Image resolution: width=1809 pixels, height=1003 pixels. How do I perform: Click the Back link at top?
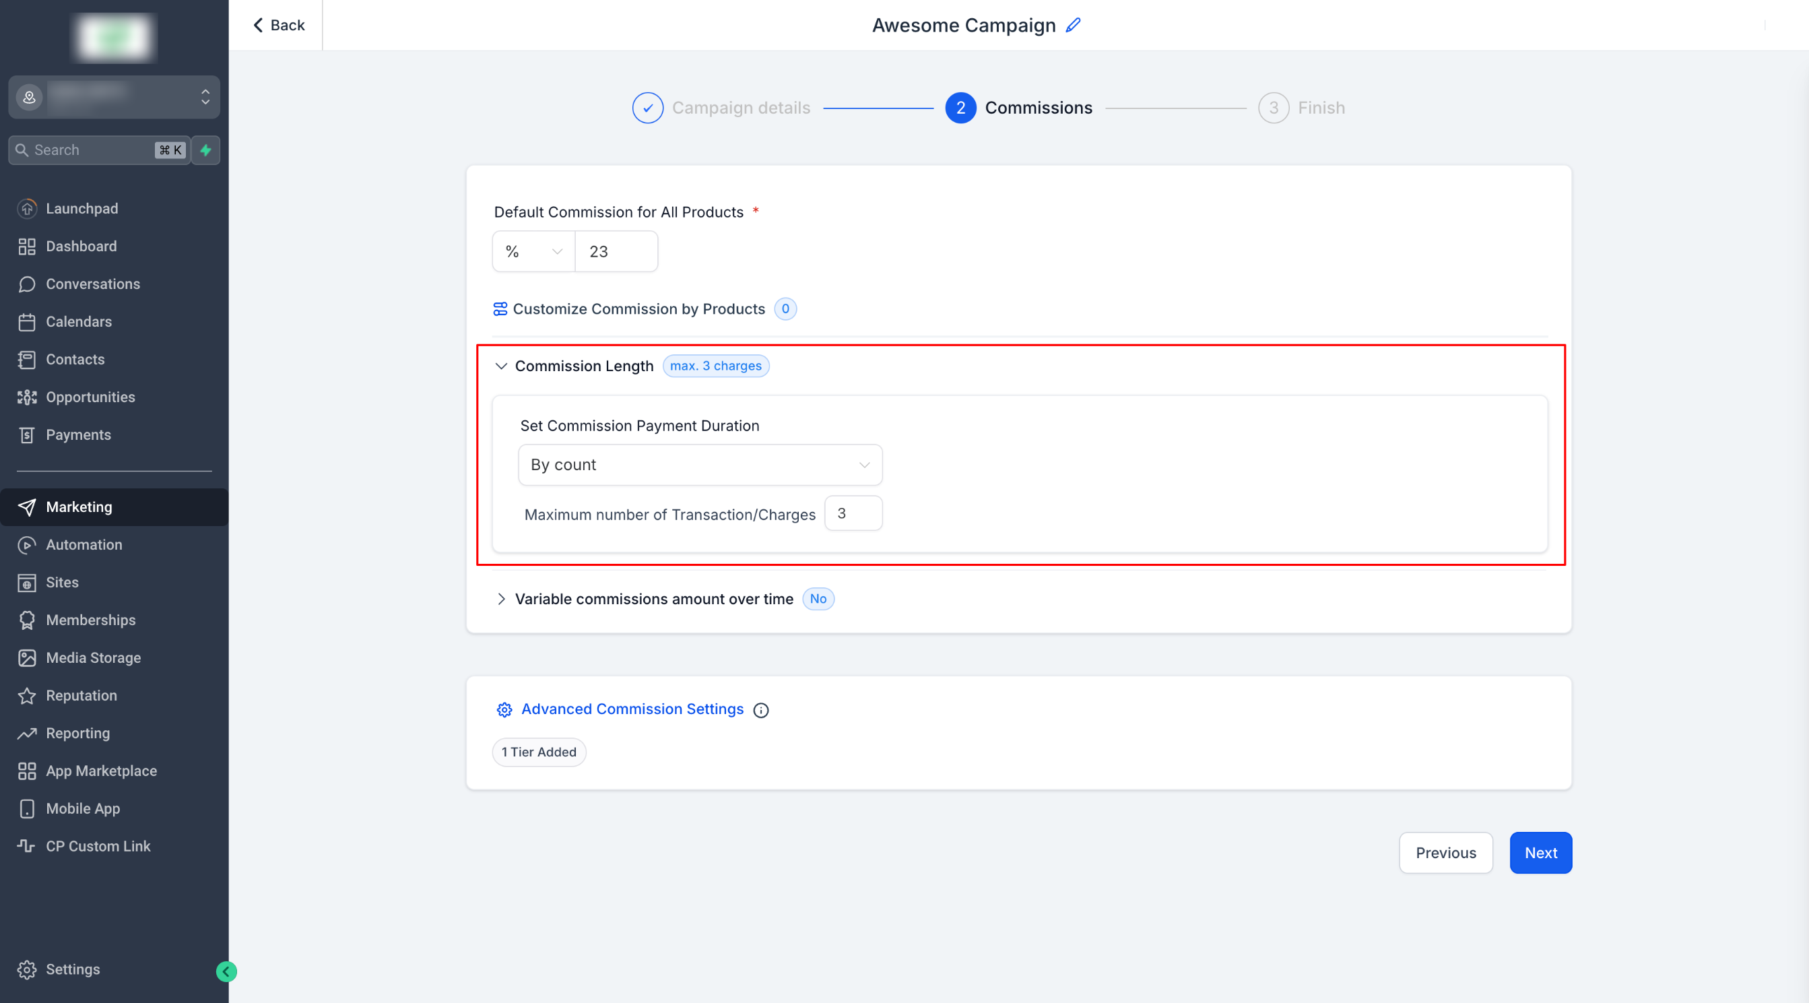[x=279, y=26]
